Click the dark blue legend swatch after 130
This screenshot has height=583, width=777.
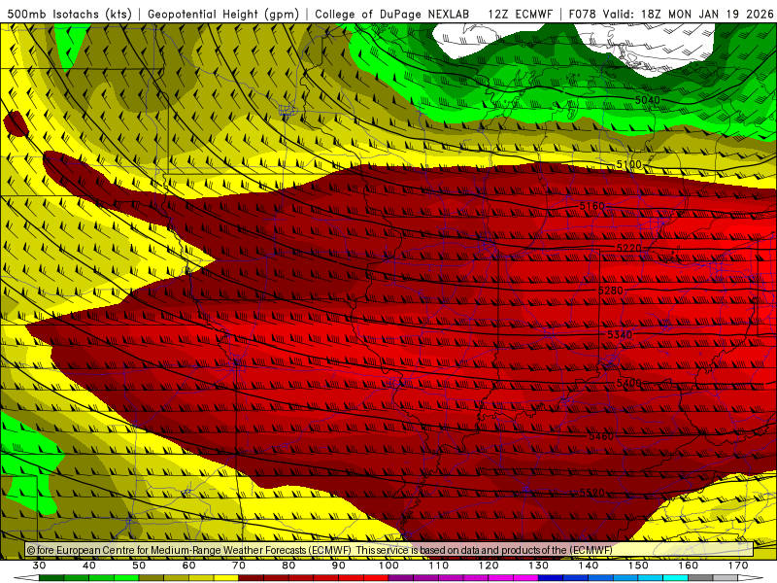tap(551, 578)
